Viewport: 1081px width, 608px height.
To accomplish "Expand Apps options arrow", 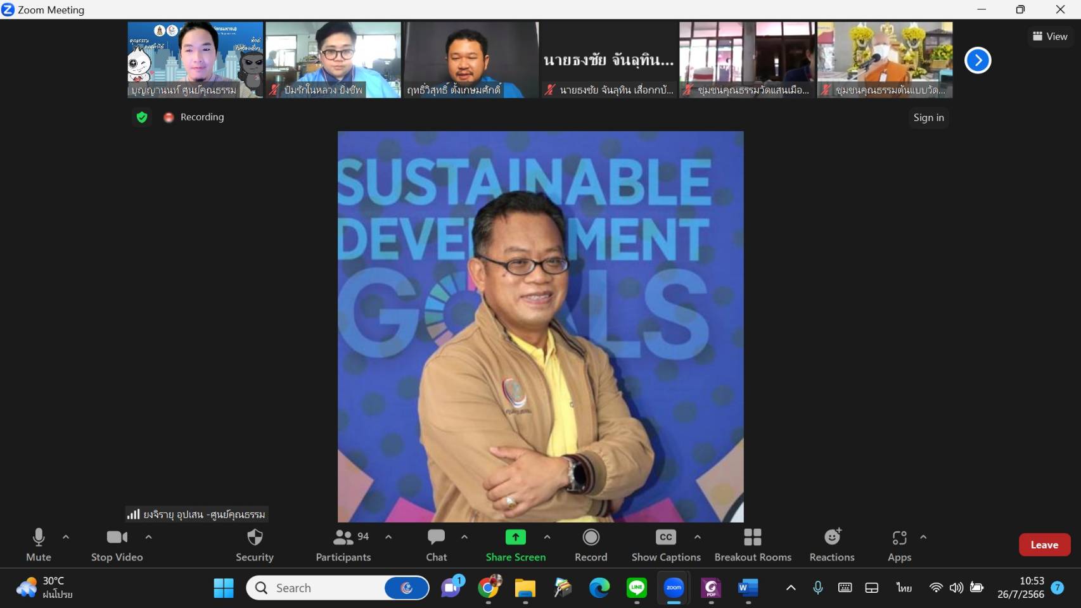I will (x=923, y=537).
